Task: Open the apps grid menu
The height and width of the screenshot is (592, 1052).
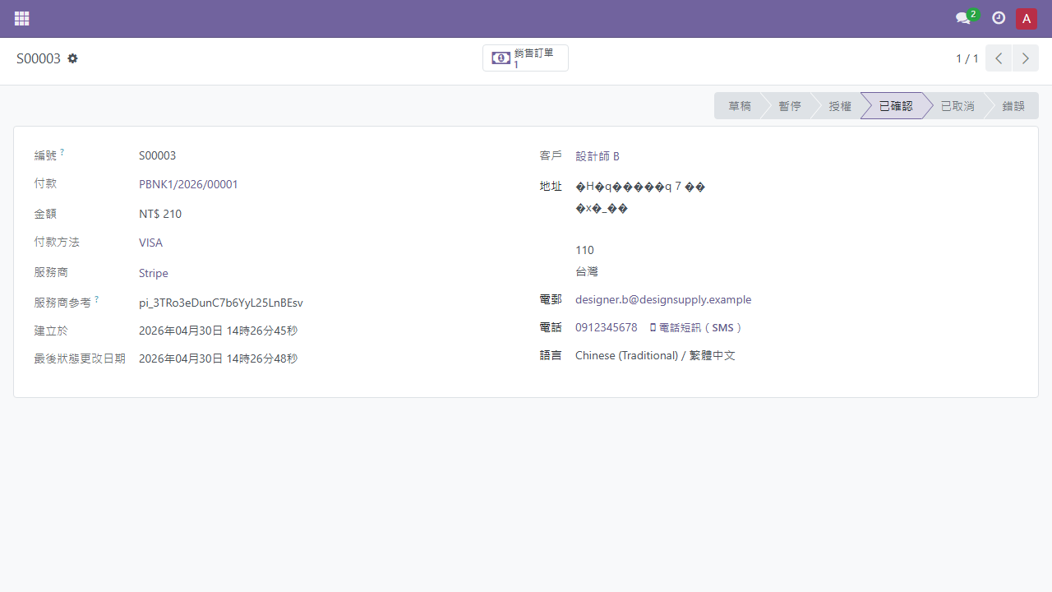Action: point(22,18)
